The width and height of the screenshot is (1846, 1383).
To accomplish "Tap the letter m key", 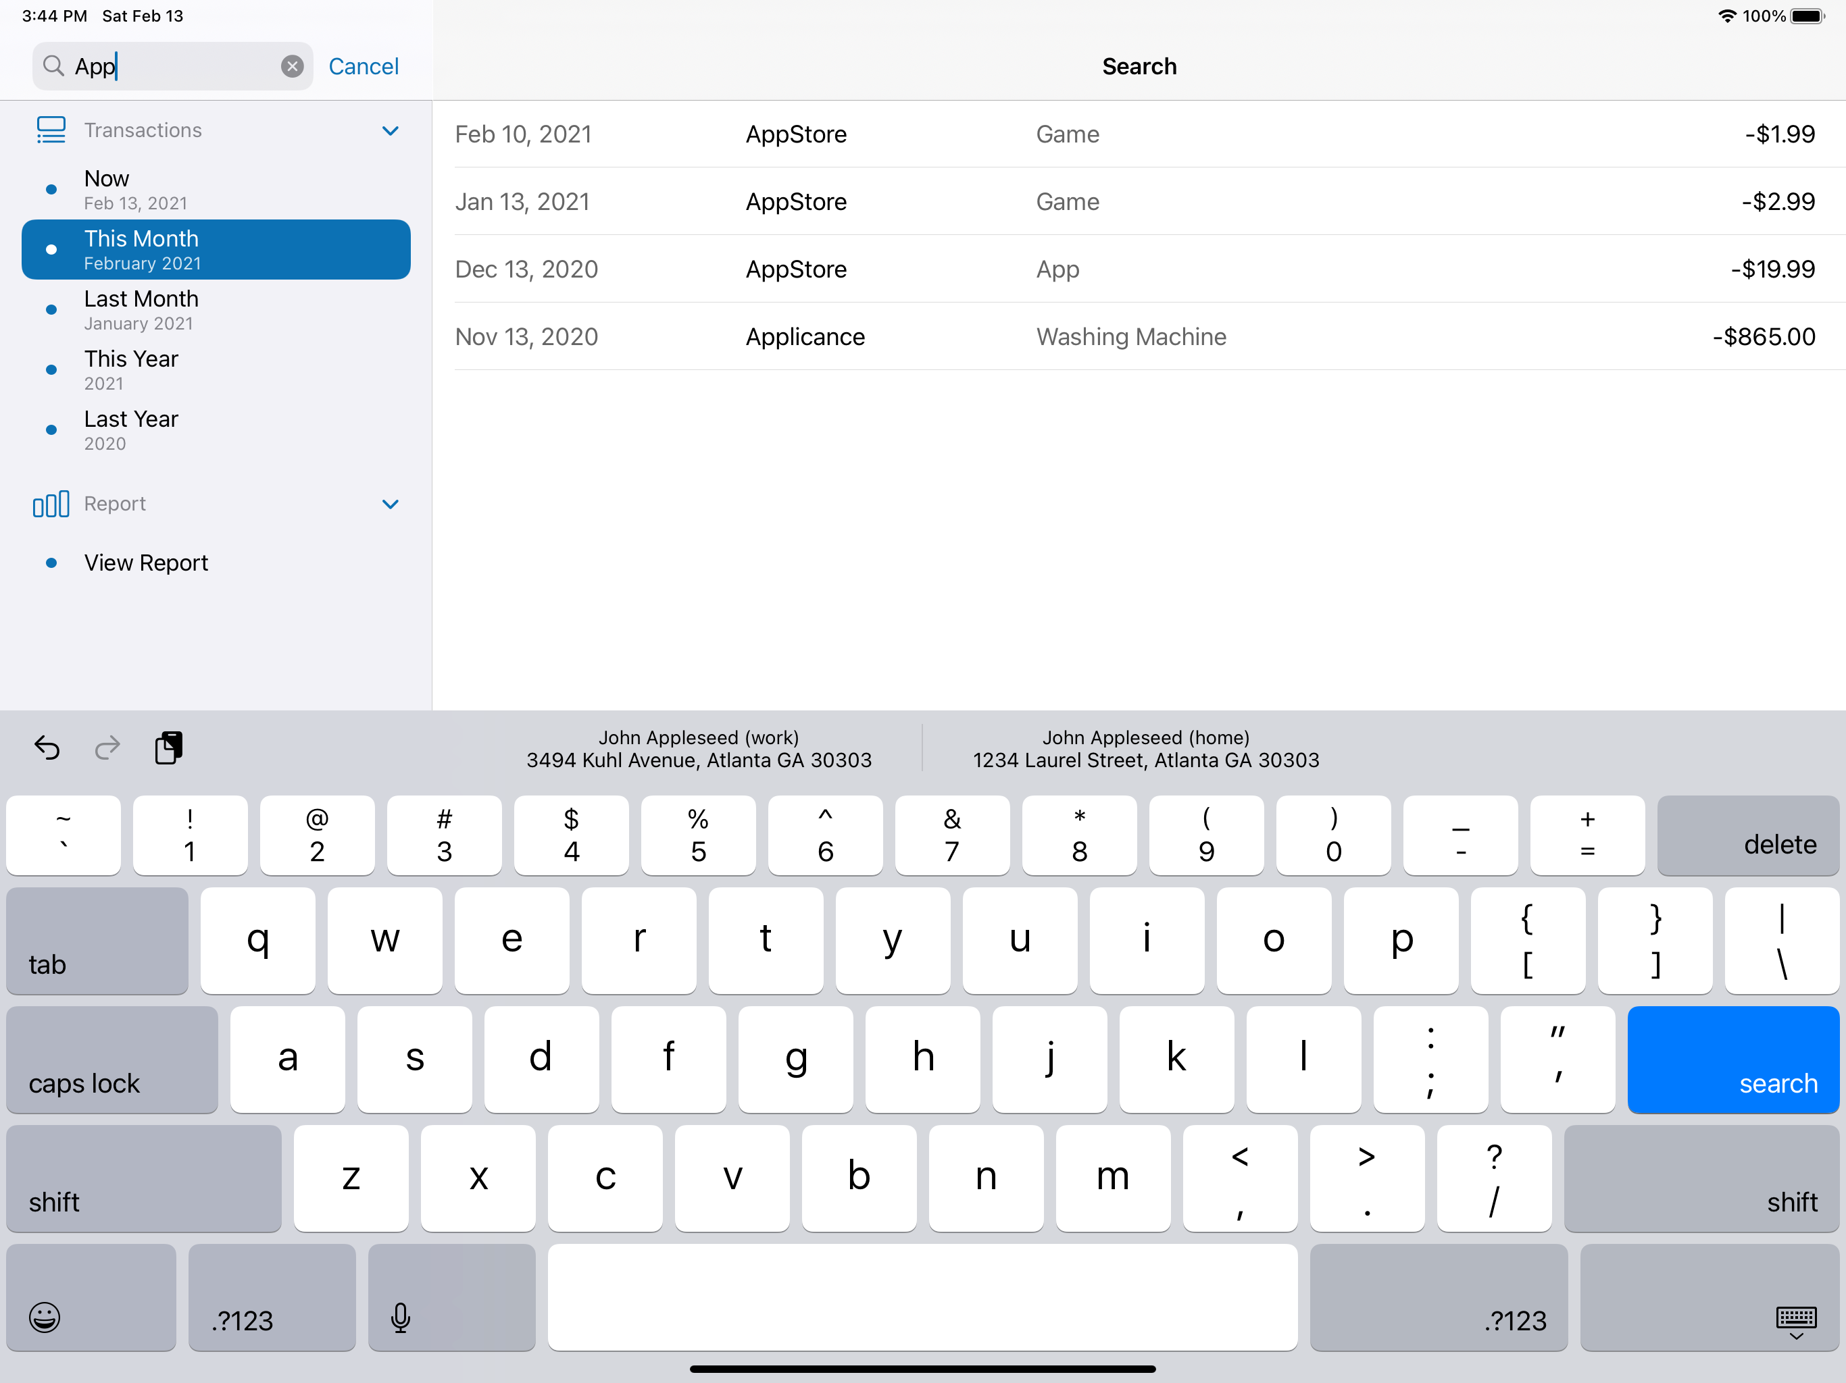I will point(1114,1178).
